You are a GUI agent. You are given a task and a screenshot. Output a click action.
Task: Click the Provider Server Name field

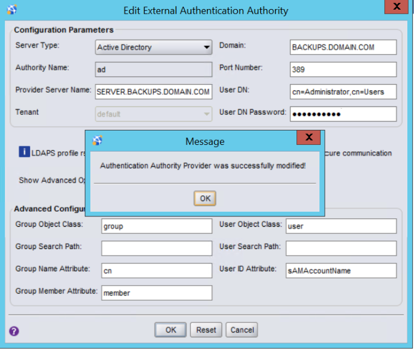pos(154,91)
